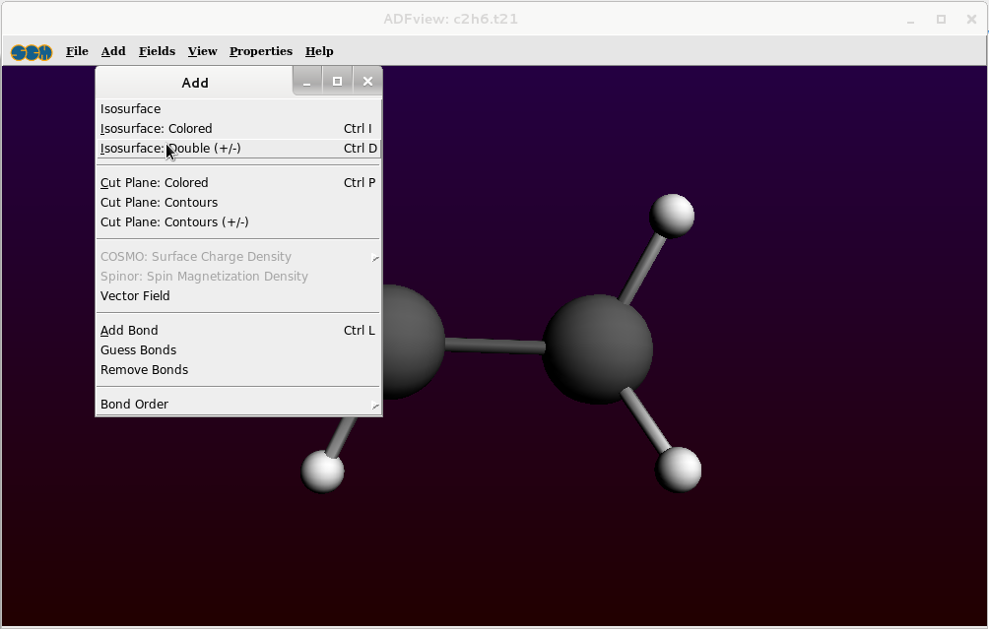Choose Isosurface: Colored option

(x=156, y=129)
